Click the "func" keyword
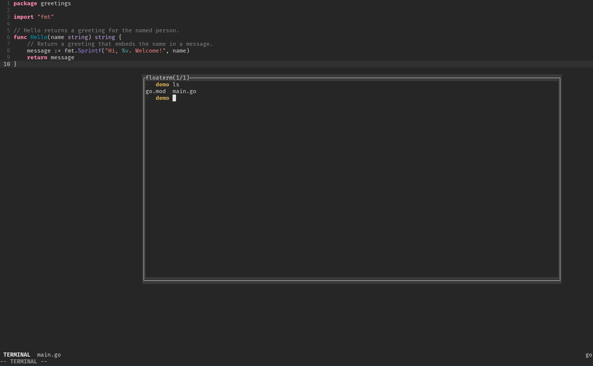Image resolution: width=593 pixels, height=366 pixels. pos(20,37)
